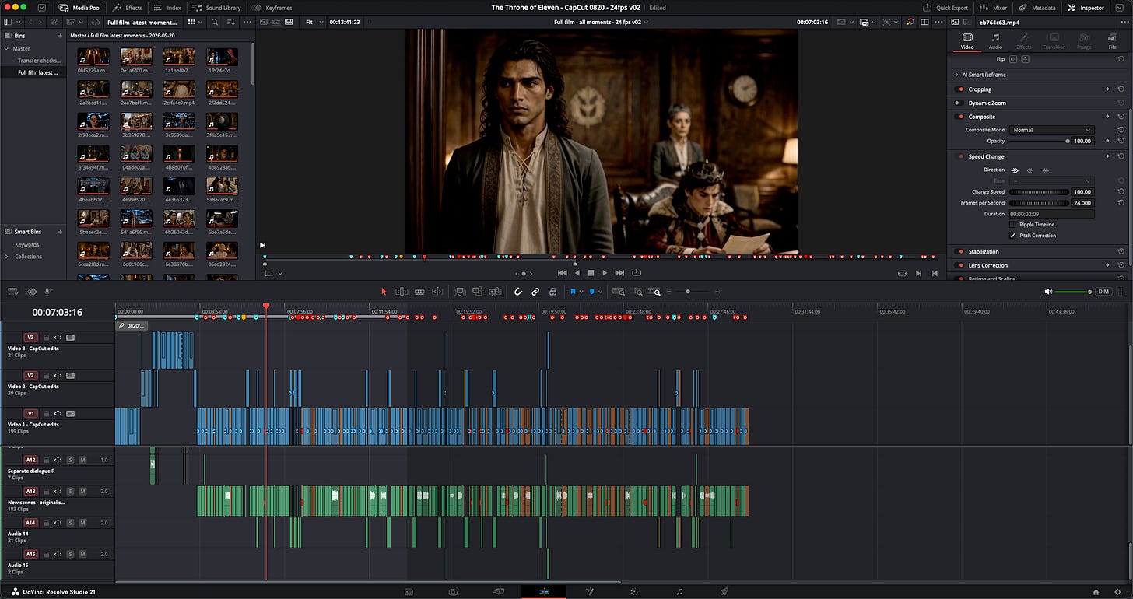Screen dimensions: 1133x599
Task: Uncheck the Pitch Correction checkbox
Action: pyautogui.click(x=1012, y=236)
